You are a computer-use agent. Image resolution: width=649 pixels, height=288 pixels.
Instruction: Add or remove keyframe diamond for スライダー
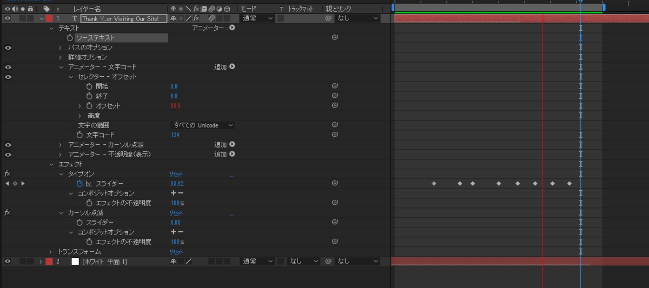click(x=15, y=184)
